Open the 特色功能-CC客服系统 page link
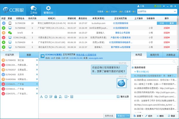Image resolution: width=179 pixels, height=119 pixels. [x=88, y=54]
